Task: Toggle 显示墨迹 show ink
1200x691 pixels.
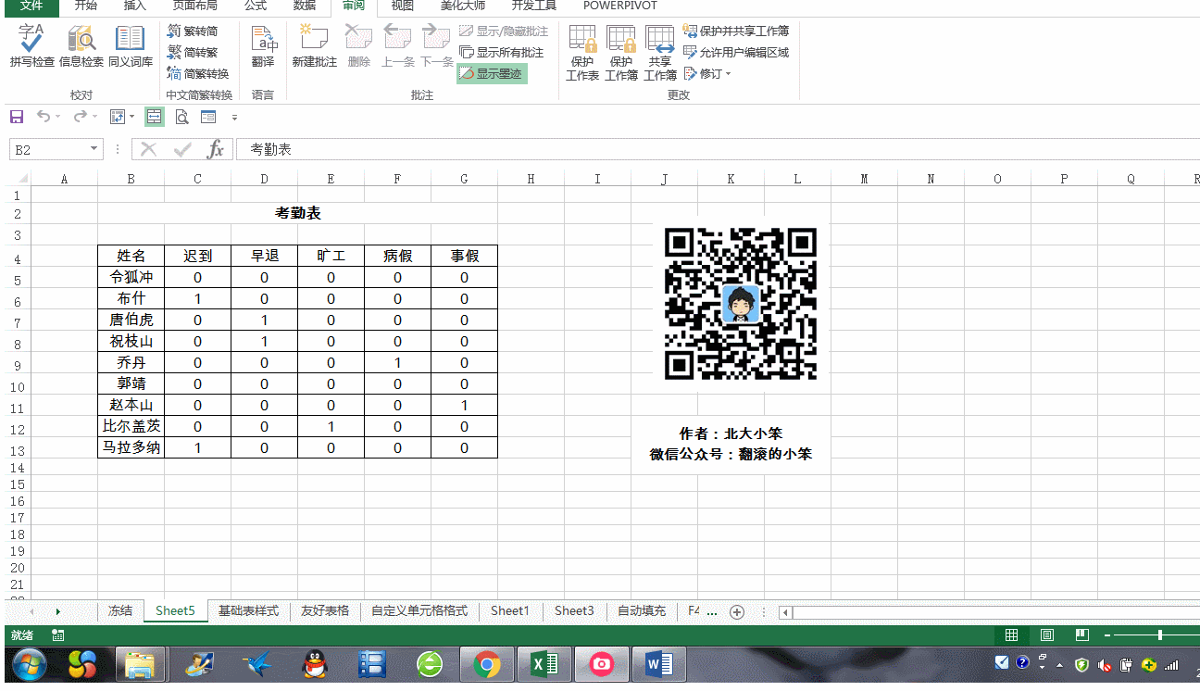Action: coord(492,73)
